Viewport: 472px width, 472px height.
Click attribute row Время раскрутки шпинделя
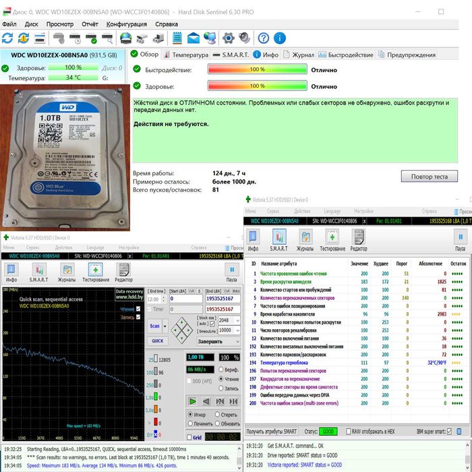pos(357,282)
